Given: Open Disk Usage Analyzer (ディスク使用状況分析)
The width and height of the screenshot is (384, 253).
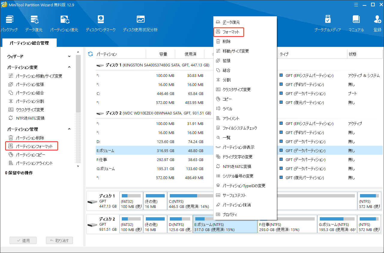Looking at the screenshot, I should (140, 23).
